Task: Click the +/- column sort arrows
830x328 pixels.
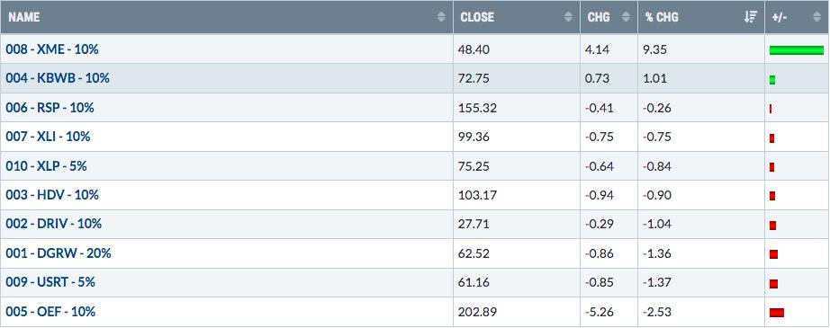Action: pyautogui.click(x=816, y=17)
